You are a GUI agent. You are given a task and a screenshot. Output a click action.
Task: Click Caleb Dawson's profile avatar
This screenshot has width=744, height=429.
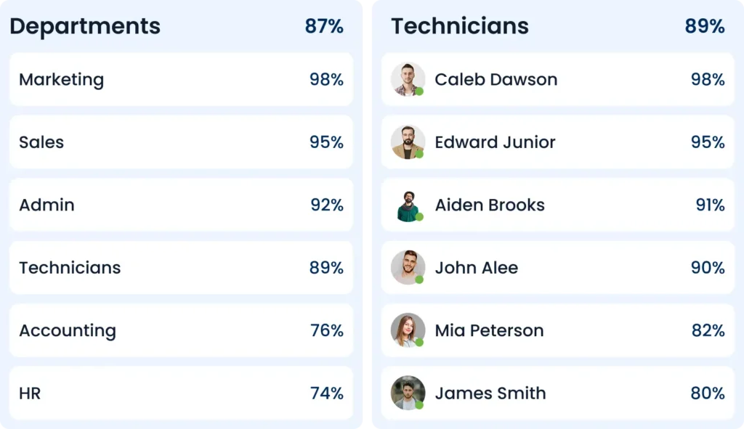pos(408,79)
